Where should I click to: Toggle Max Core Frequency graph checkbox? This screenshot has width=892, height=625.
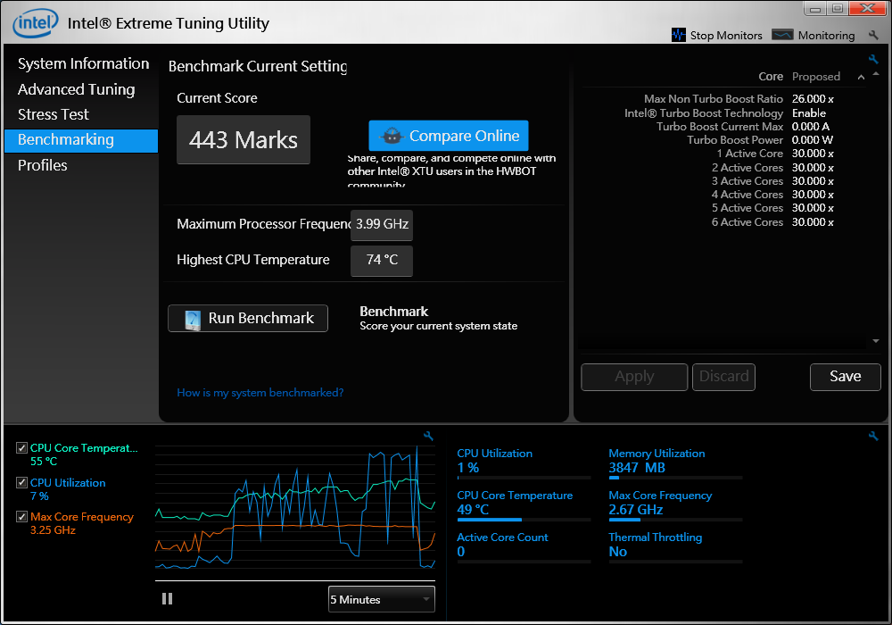[21, 517]
